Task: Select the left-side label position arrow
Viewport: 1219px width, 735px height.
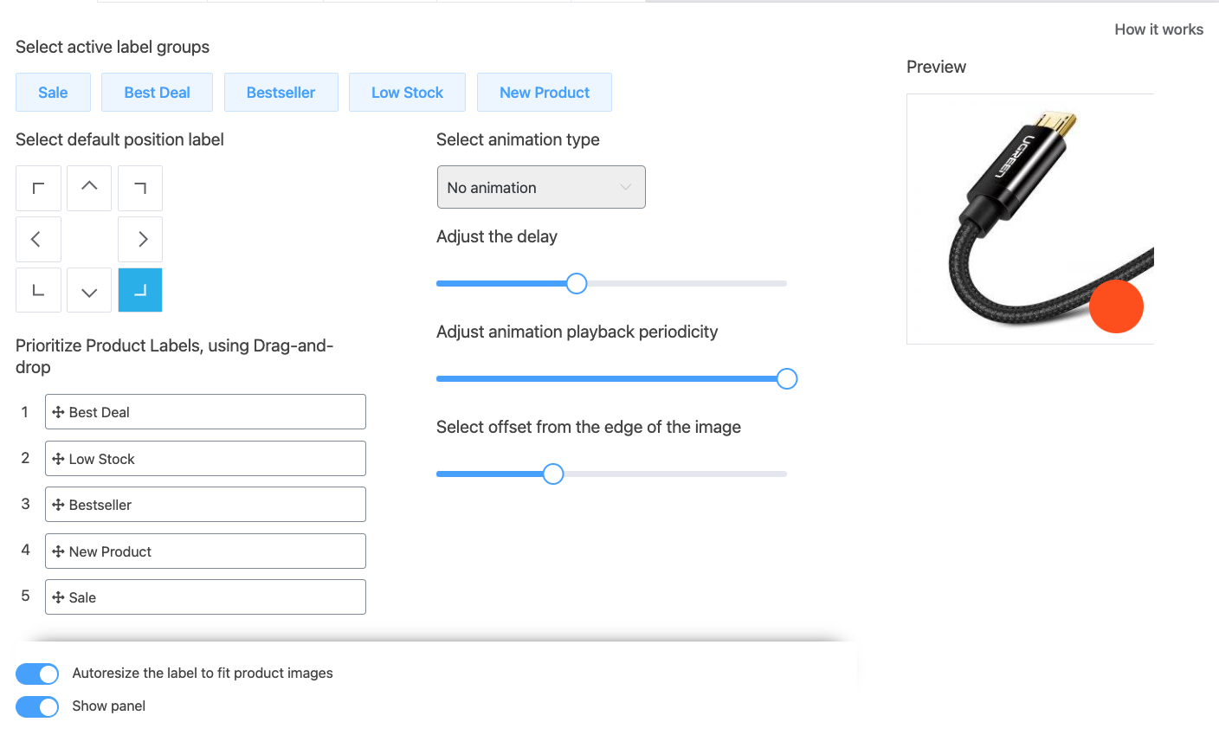Action: click(x=38, y=239)
